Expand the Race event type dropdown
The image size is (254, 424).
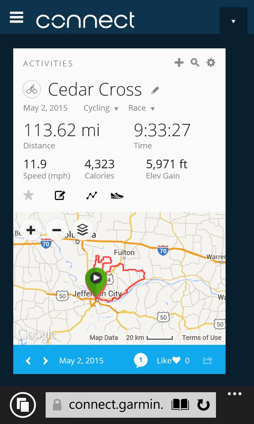[x=142, y=108]
